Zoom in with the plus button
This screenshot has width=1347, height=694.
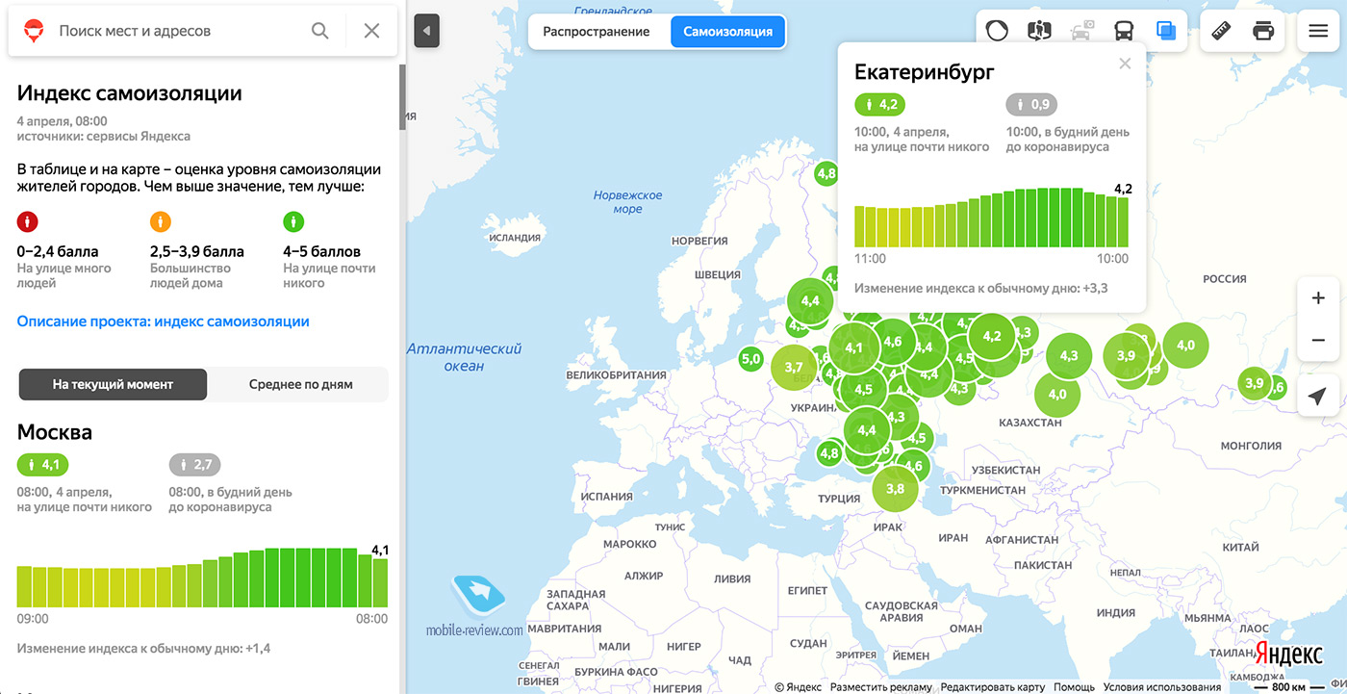pos(1318,298)
